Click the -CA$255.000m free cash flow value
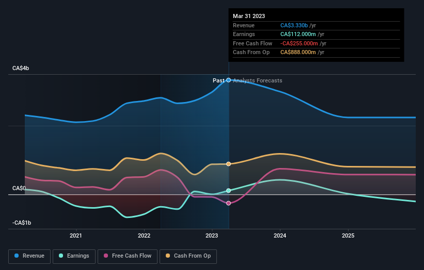The height and width of the screenshot is (270, 424). 299,43
